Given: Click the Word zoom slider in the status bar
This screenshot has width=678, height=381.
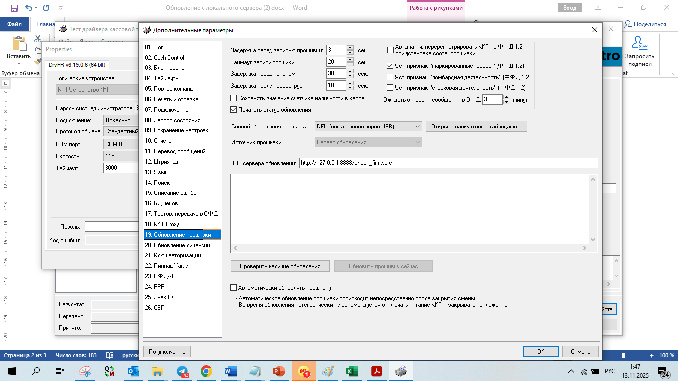Looking at the screenshot, I should click(623, 356).
